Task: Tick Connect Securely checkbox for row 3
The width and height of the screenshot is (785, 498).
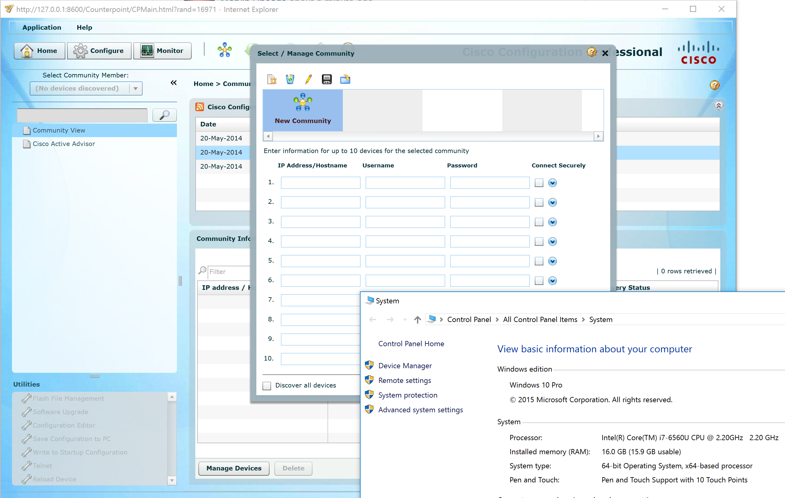Action: pyautogui.click(x=539, y=222)
